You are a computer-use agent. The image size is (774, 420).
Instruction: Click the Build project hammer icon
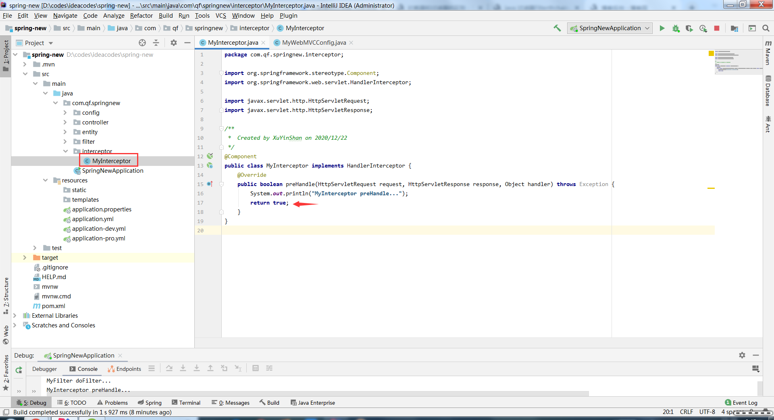[557, 28]
